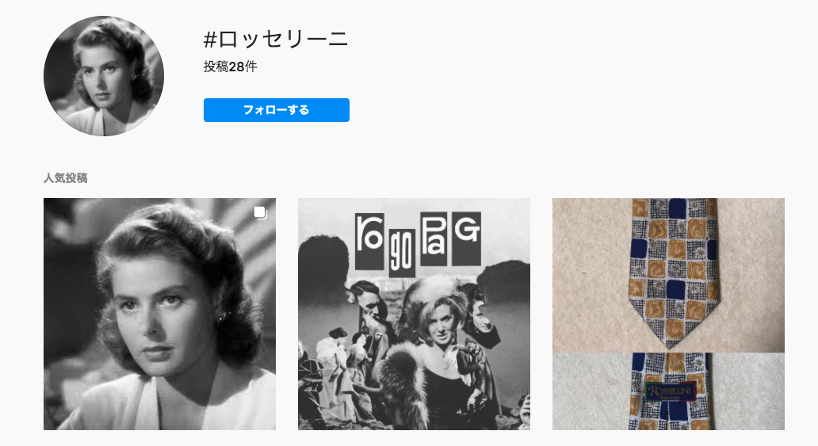Select the #ロッセリーニ hashtag heading
This screenshot has height=446, width=818.
pos(276,39)
